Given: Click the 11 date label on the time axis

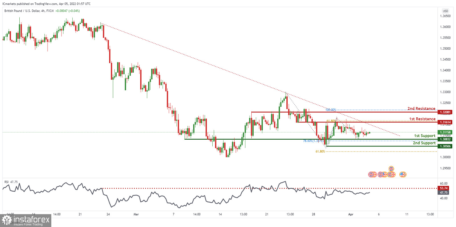Looking at the screenshot, I should tap(407, 214).
